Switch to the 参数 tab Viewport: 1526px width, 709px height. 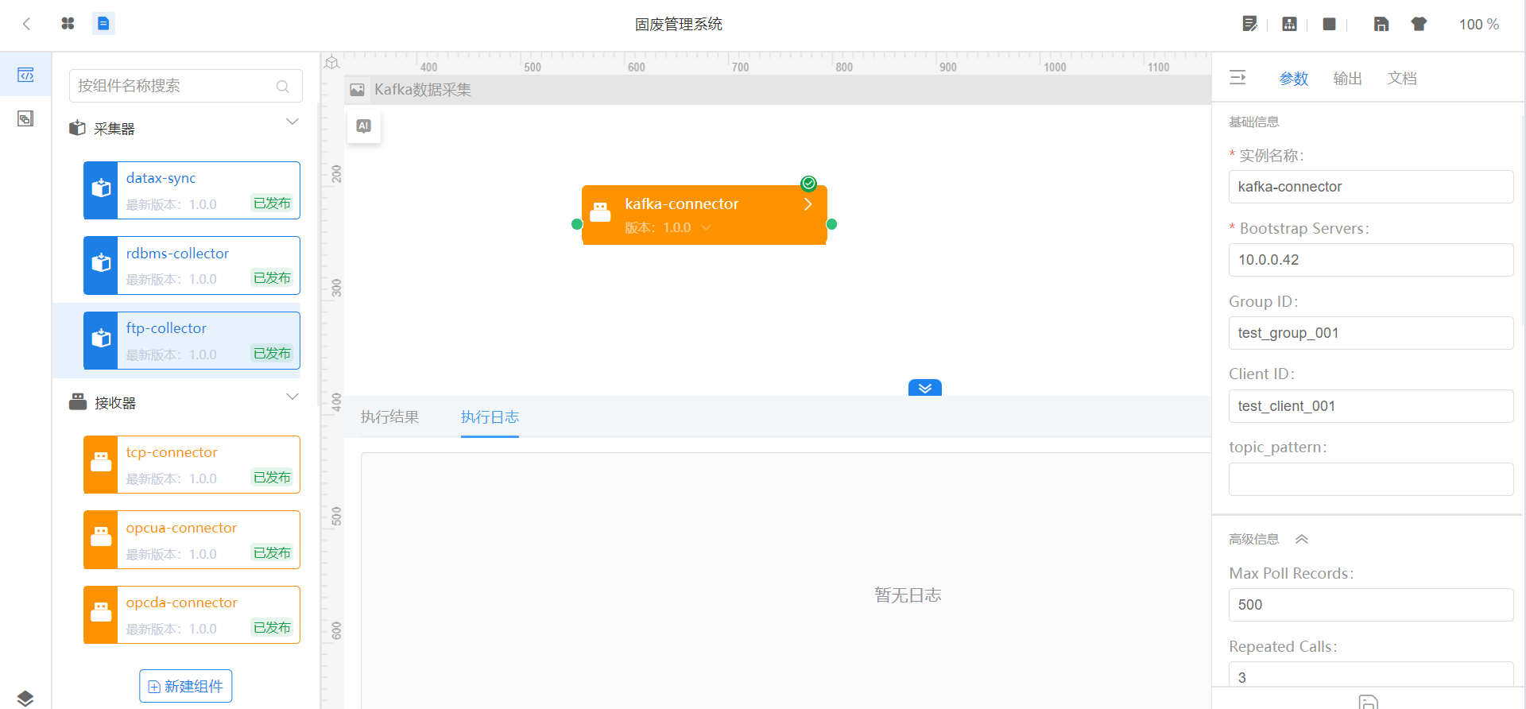(1294, 79)
